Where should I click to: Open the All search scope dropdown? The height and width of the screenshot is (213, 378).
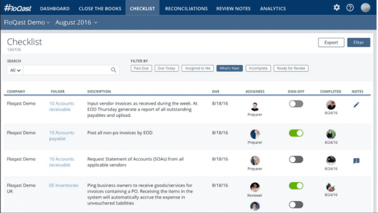tap(15, 70)
